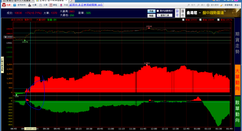
Task: Enable the 歷史訓練模式 checkbox
Action: 158,11
